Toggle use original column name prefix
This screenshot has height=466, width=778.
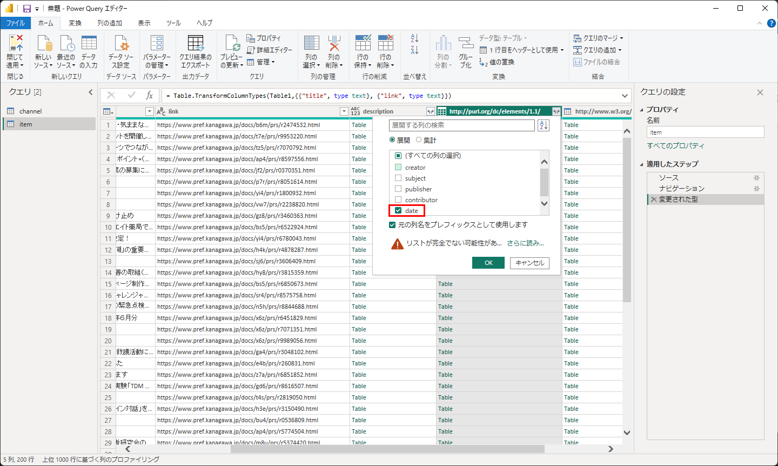pyautogui.click(x=392, y=225)
